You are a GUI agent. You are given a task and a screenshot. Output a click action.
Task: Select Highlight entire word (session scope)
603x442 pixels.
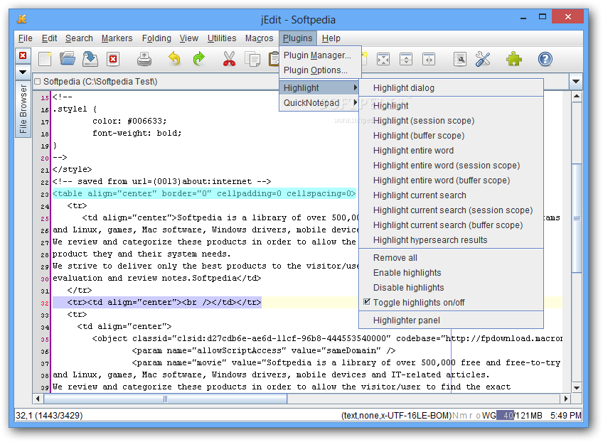(x=451, y=166)
